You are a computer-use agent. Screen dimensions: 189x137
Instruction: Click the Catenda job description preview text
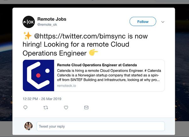[109, 75]
